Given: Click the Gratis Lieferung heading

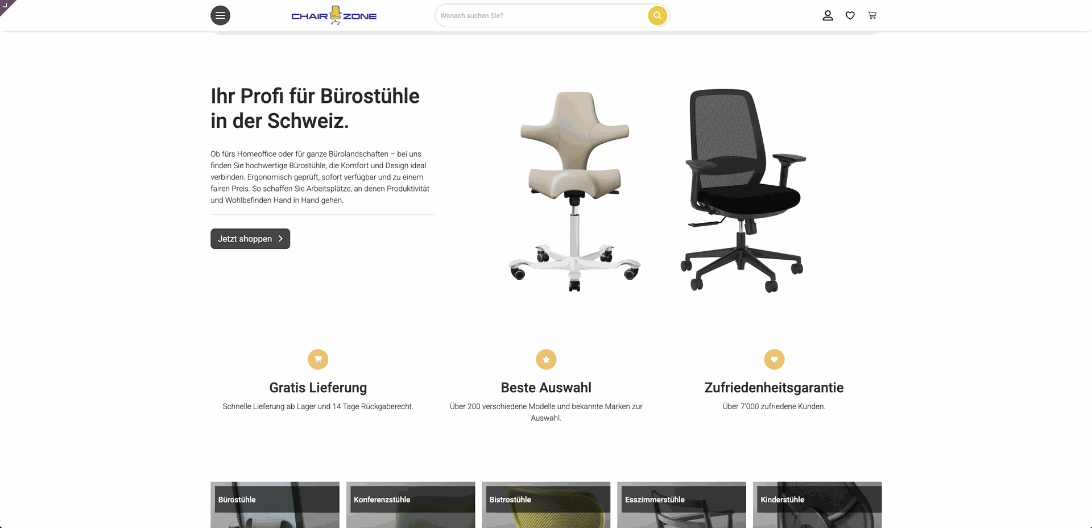Looking at the screenshot, I should point(318,388).
